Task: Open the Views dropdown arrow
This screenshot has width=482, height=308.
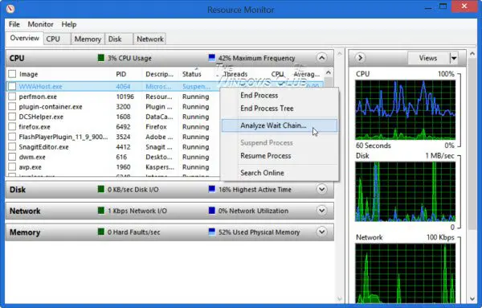Action: pyautogui.click(x=454, y=58)
